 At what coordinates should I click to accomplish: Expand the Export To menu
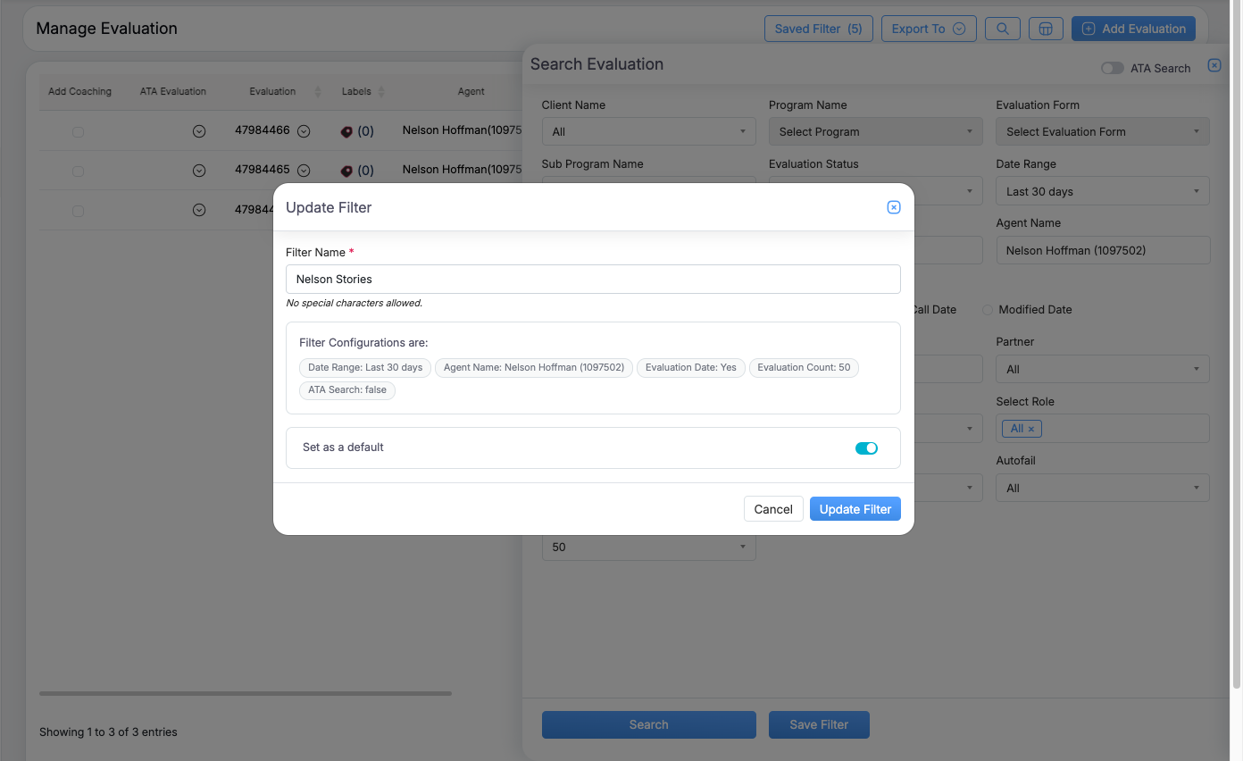tap(928, 29)
